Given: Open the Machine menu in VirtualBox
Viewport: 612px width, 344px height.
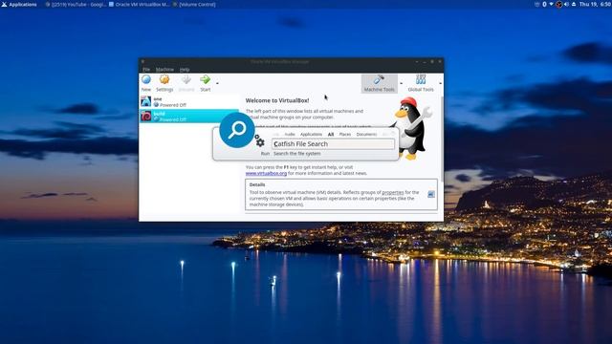Looking at the screenshot, I should [164, 70].
